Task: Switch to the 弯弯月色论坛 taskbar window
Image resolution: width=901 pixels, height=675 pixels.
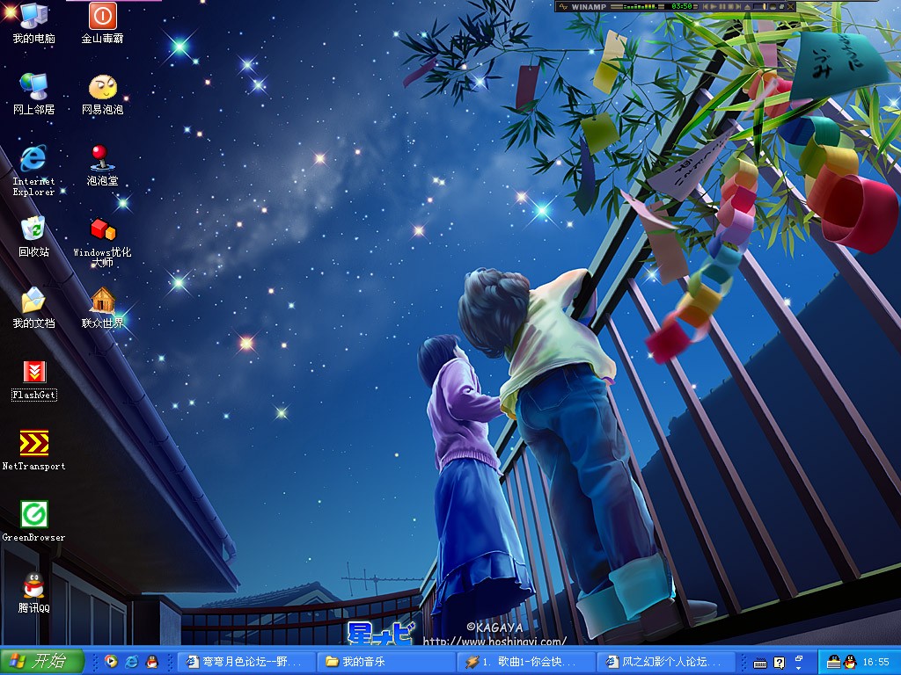Action: pos(246,662)
